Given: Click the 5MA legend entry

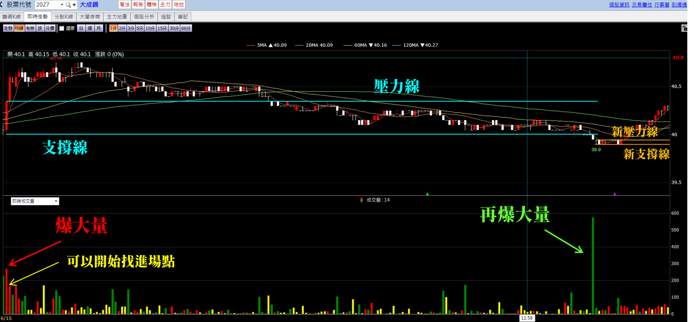Looking at the screenshot, I should [x=267, y=45].
